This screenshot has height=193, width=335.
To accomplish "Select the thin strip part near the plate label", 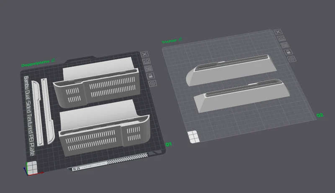I will pyautogui.click(x=37, y=113).
